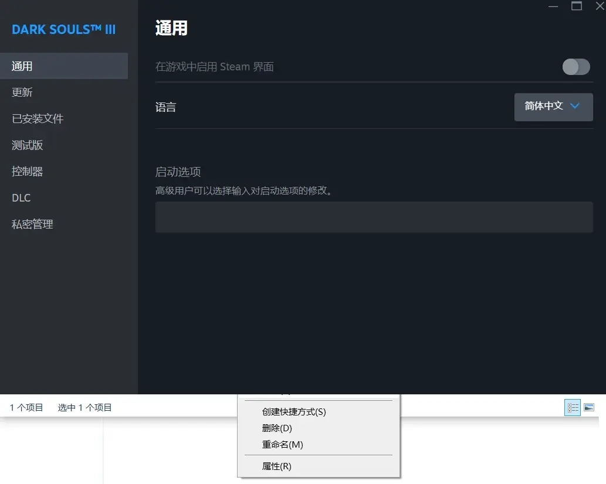Click the 在游戏中启用 Steam 界面 label
The image size is (606, 484).
[x=215, y=67]
